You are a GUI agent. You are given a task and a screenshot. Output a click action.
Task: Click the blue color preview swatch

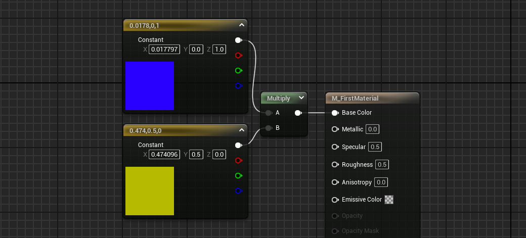[x=150, y=86]
